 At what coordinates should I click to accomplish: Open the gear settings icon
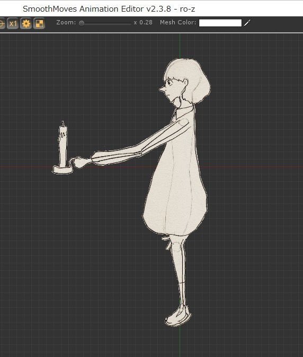pos(26,23)
